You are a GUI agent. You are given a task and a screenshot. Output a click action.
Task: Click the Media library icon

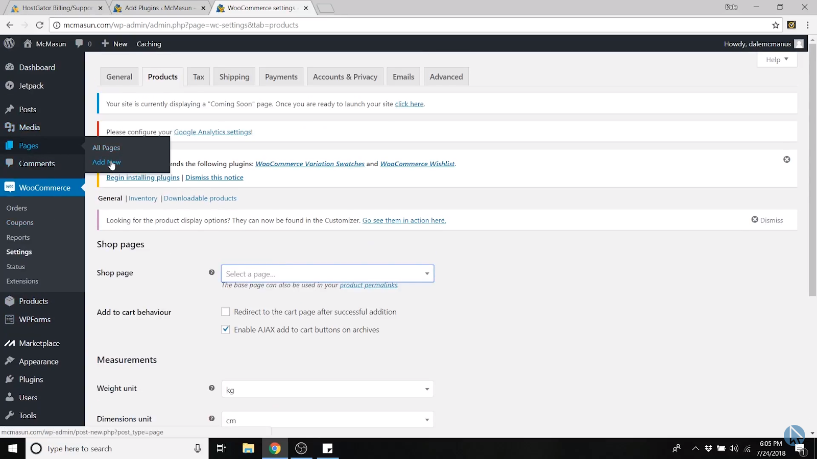(10, 127)
